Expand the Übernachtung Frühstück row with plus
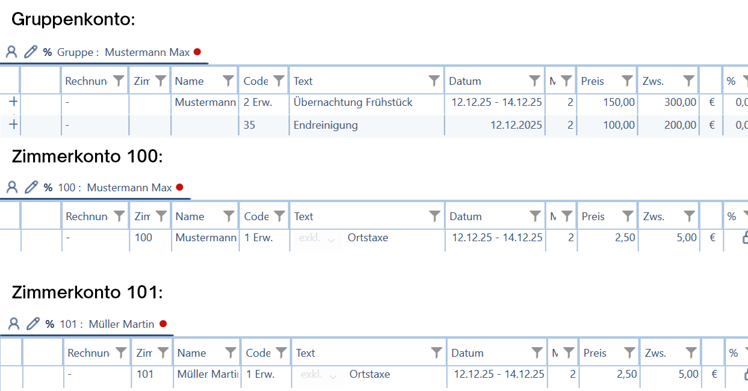 13,102
